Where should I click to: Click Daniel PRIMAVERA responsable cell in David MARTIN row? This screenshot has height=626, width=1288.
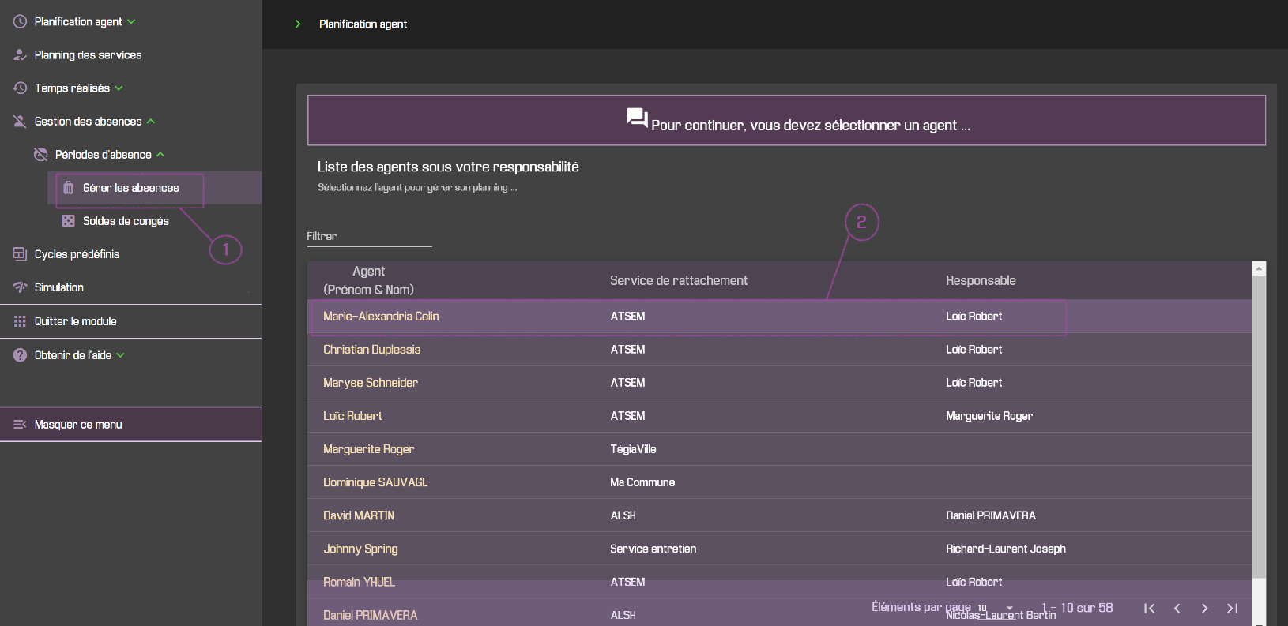(991, 515)
